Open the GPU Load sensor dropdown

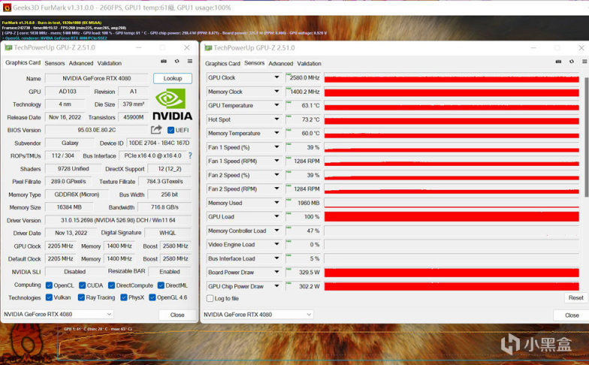276,216
